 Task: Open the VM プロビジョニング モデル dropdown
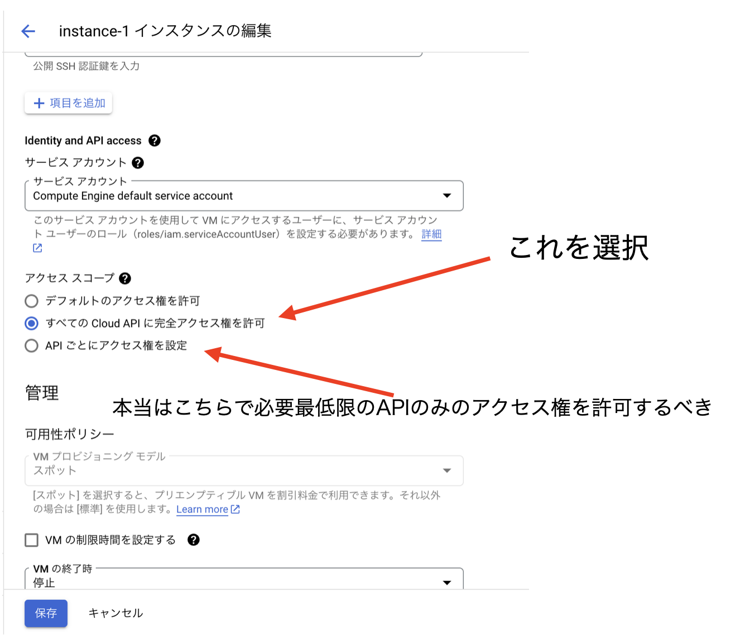(x=446, y=470)
